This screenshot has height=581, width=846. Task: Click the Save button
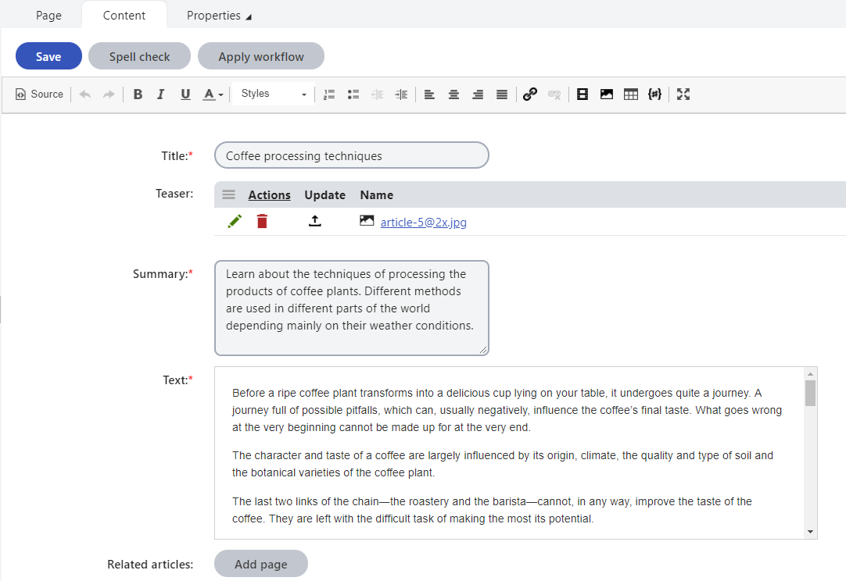click(x=48, y=56)
